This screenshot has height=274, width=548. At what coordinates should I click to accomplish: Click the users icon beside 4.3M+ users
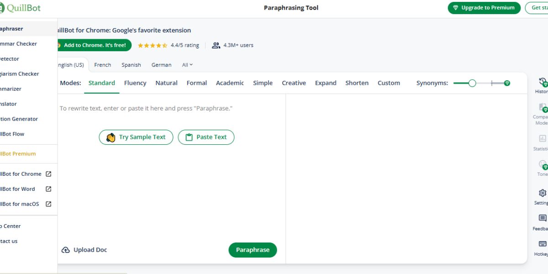coord(216,45)
